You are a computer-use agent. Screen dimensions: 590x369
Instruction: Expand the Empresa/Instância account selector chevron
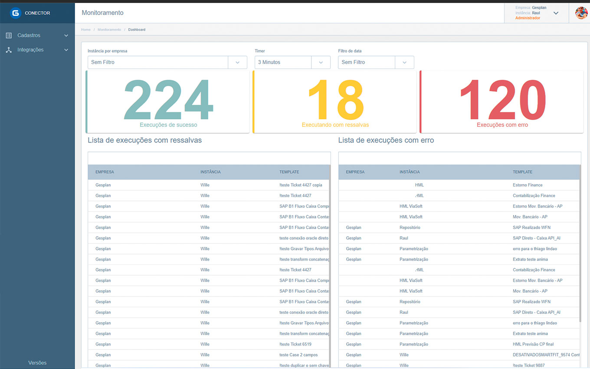pyautogui.click(x=556, y=13)
